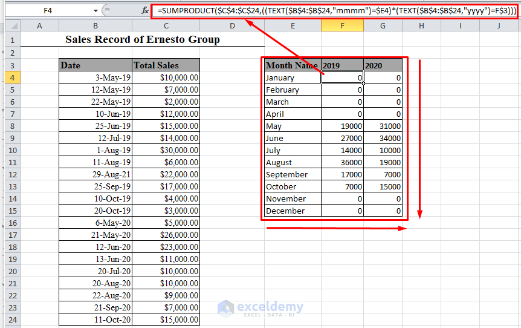Click the Select All corner triangle
The height and width of the screenshot is (328, 521).
(13, 25)
